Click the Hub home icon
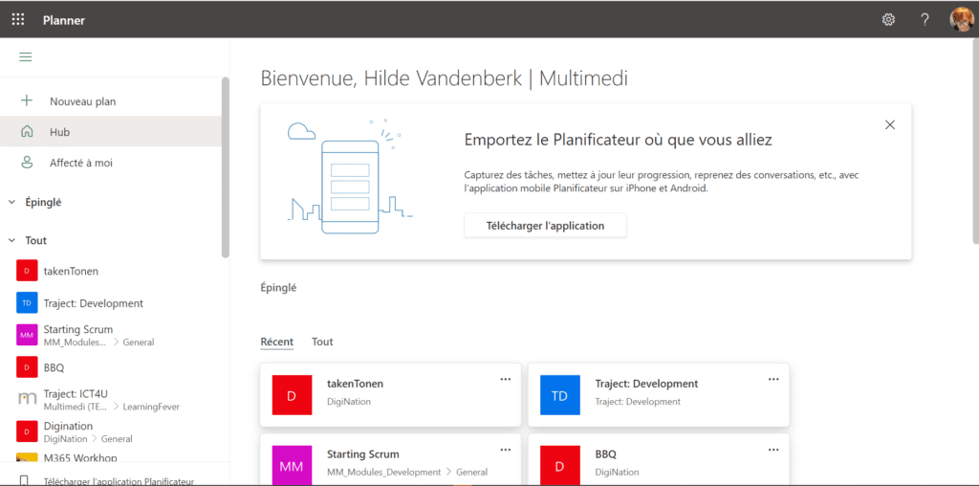Screen dimensions: 979x486 pos(27,132)
